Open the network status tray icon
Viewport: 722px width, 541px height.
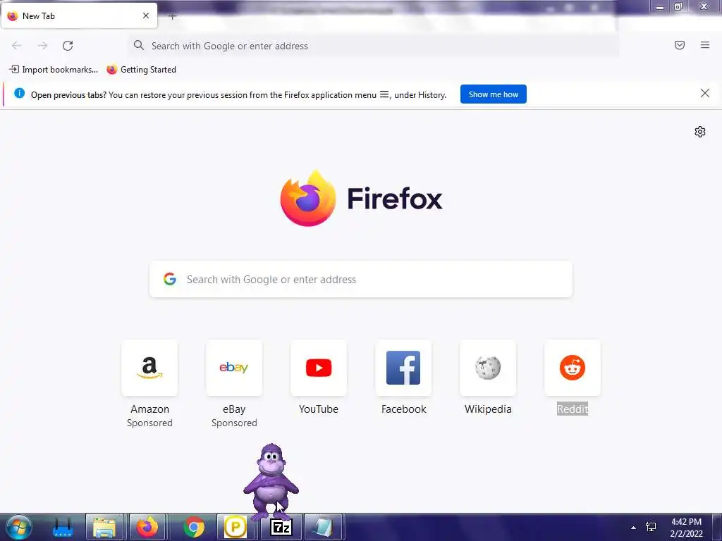click(x=651, y=527)
